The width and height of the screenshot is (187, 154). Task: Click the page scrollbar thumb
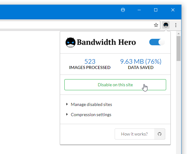178,48
